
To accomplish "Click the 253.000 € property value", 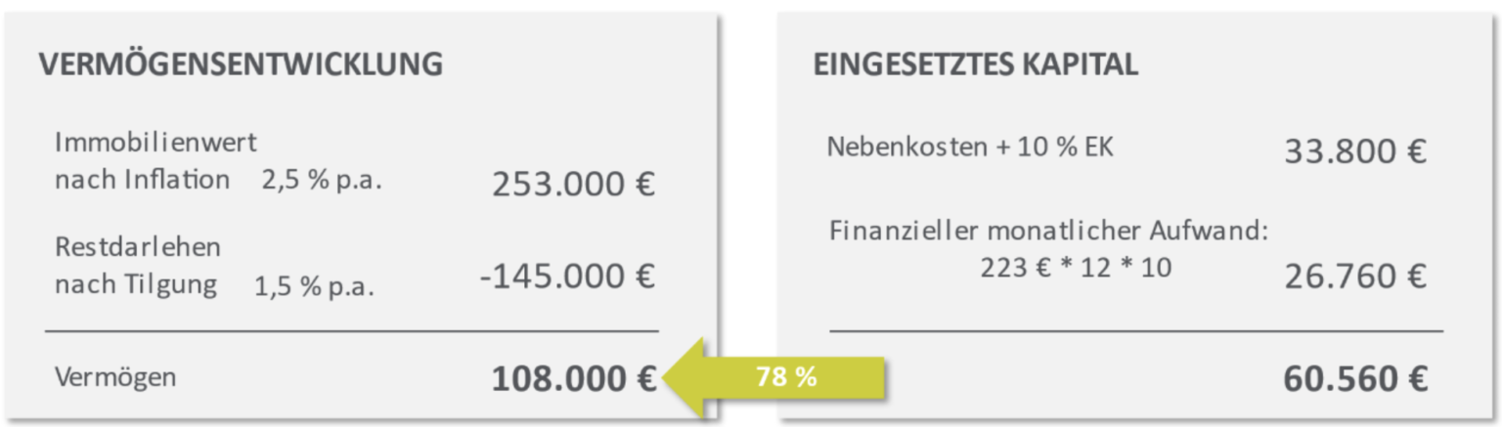I will coord(573,185).
